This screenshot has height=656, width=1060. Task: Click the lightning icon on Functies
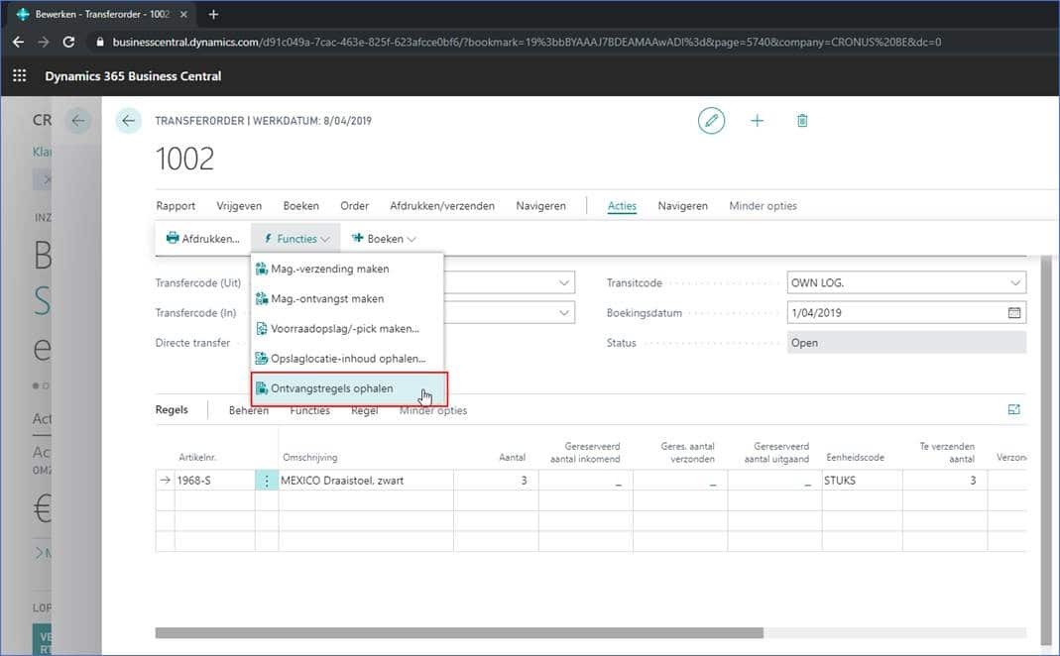tap(268, 239)
